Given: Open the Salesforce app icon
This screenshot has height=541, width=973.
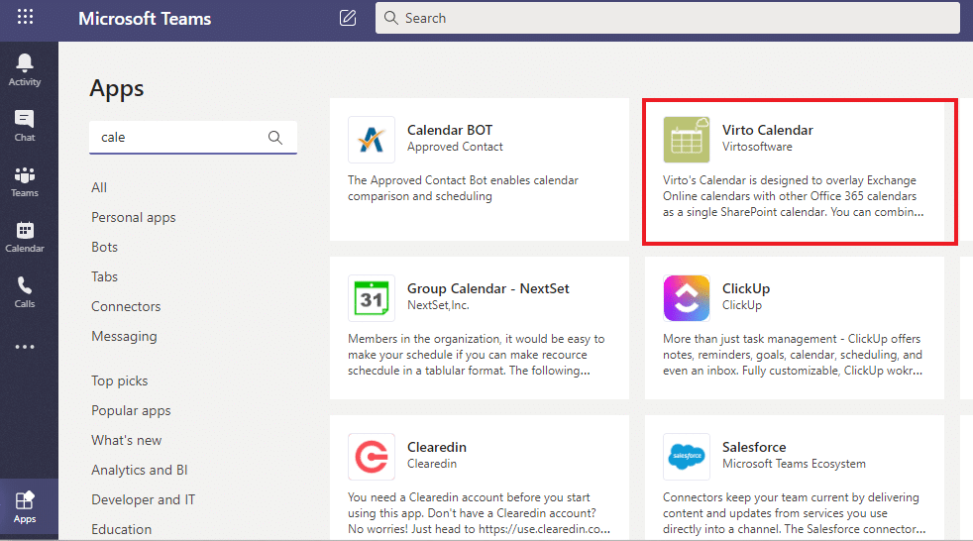Looking at the screenshot, I should point(687,457).
